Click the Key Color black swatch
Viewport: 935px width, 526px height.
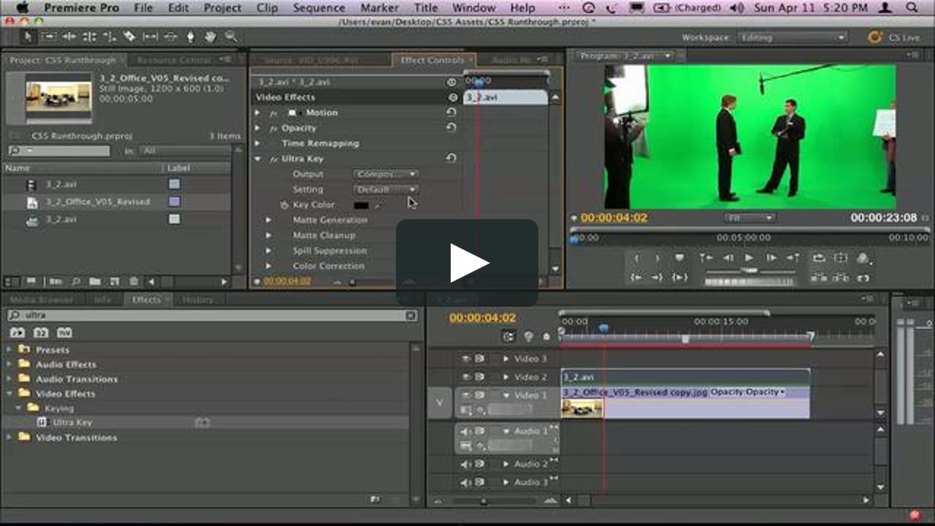point(361,205)
